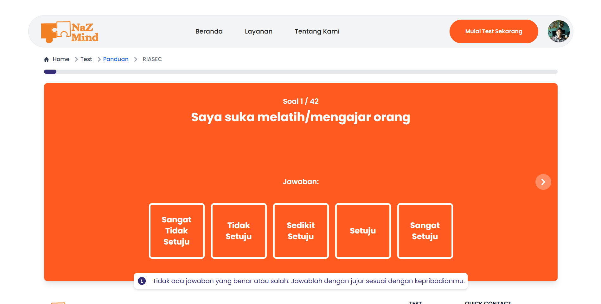Choose the 'Setuju' answer box
The width and height of the screenshot is (601, 304).
(x=363, y=231)
